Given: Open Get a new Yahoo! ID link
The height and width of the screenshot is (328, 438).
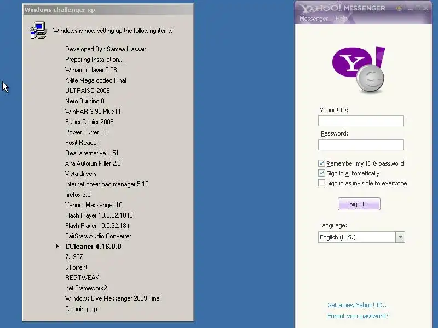Looking at the screenshot, I should [x=358, y=305].
